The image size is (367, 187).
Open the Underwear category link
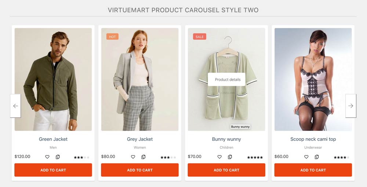(x=313, y=147)
